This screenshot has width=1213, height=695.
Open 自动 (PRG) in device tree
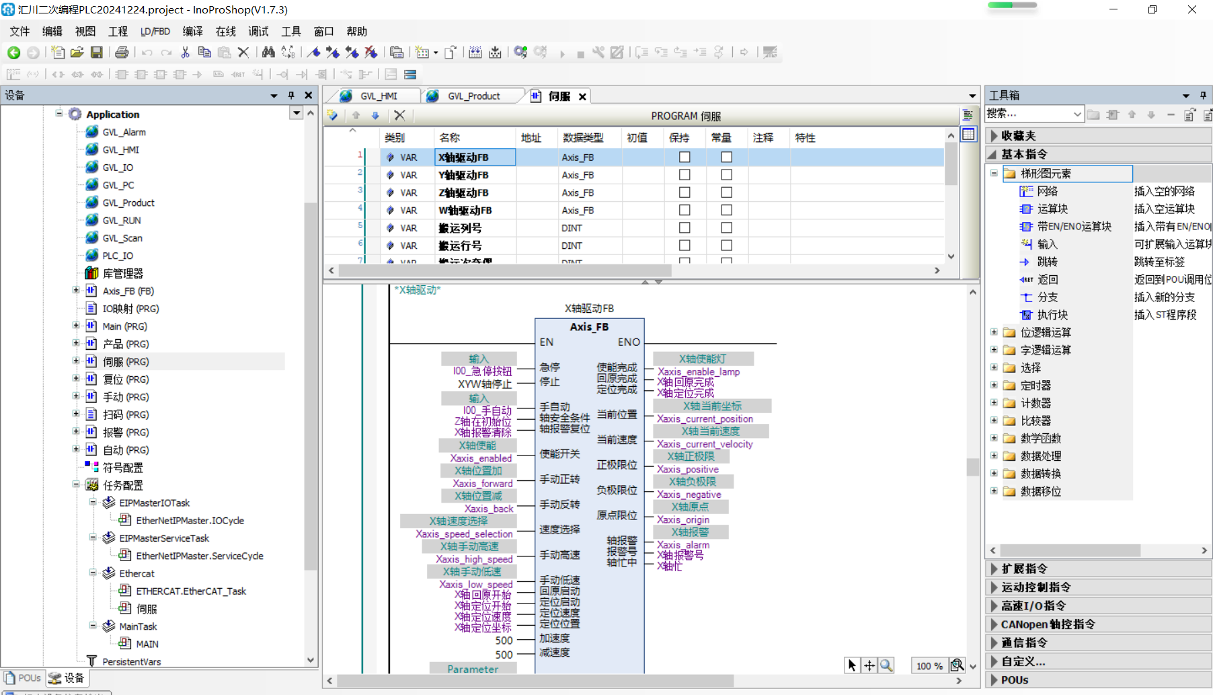coord(126,449)
